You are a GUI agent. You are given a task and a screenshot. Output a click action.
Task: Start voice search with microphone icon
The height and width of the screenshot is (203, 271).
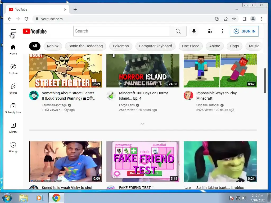coord(194,31)
